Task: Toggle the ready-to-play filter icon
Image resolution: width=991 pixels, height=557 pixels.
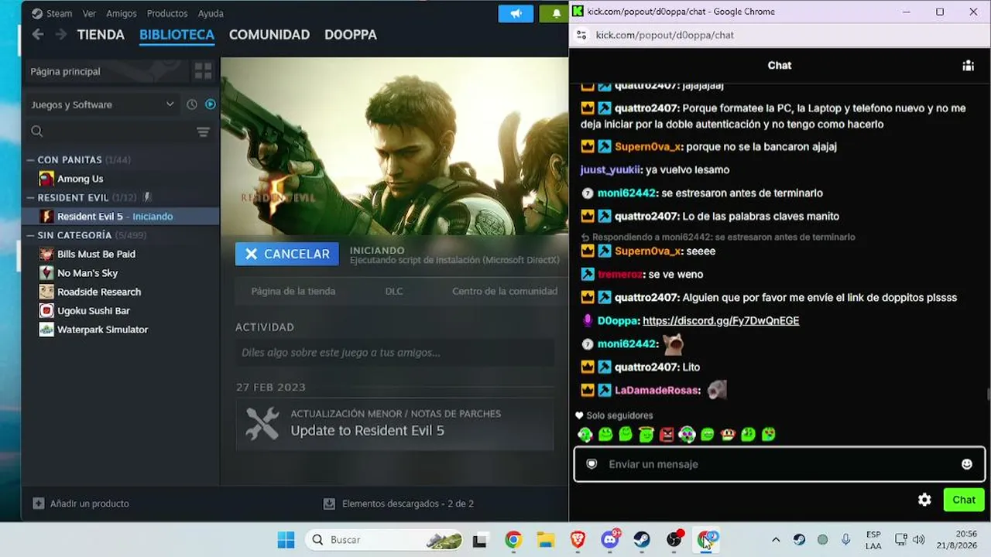Action: [210, 104]
